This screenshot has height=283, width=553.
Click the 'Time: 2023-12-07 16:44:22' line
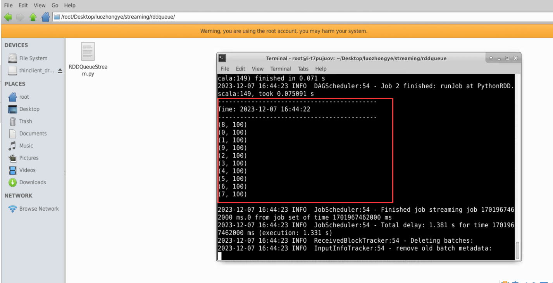pyautogui.click(x=264, y=109)
